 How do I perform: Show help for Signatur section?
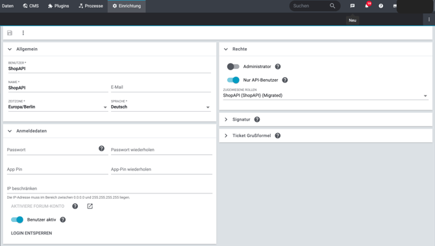(x=257, y=119)
